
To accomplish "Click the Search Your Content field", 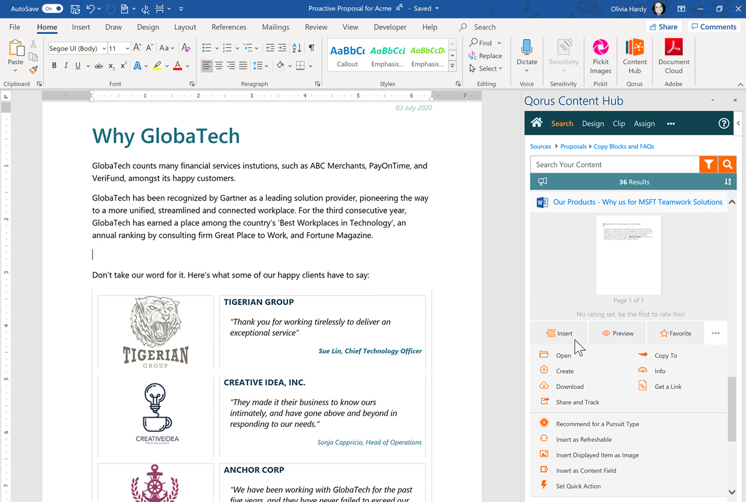I will tap(615, 164).
